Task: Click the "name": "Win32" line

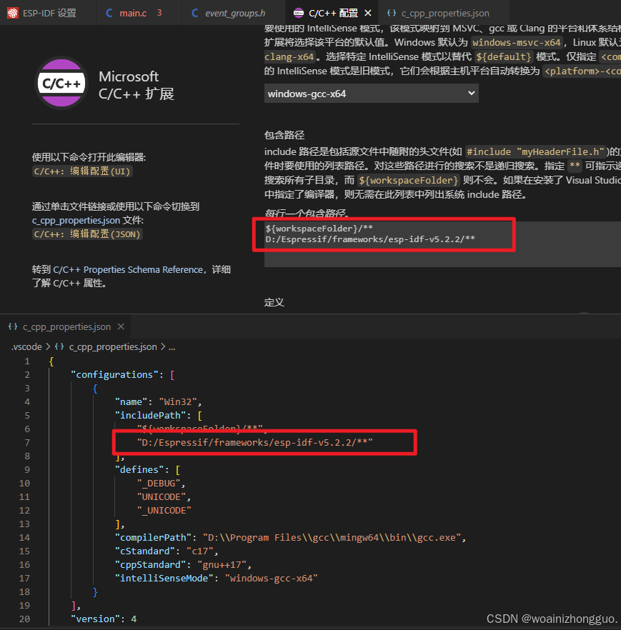Action: point(159,401)
